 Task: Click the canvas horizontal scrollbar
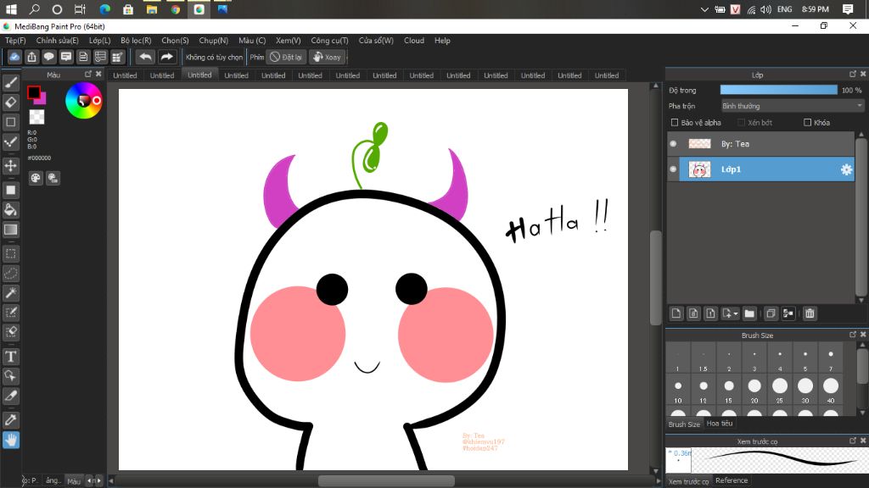(x=386, y=481)
